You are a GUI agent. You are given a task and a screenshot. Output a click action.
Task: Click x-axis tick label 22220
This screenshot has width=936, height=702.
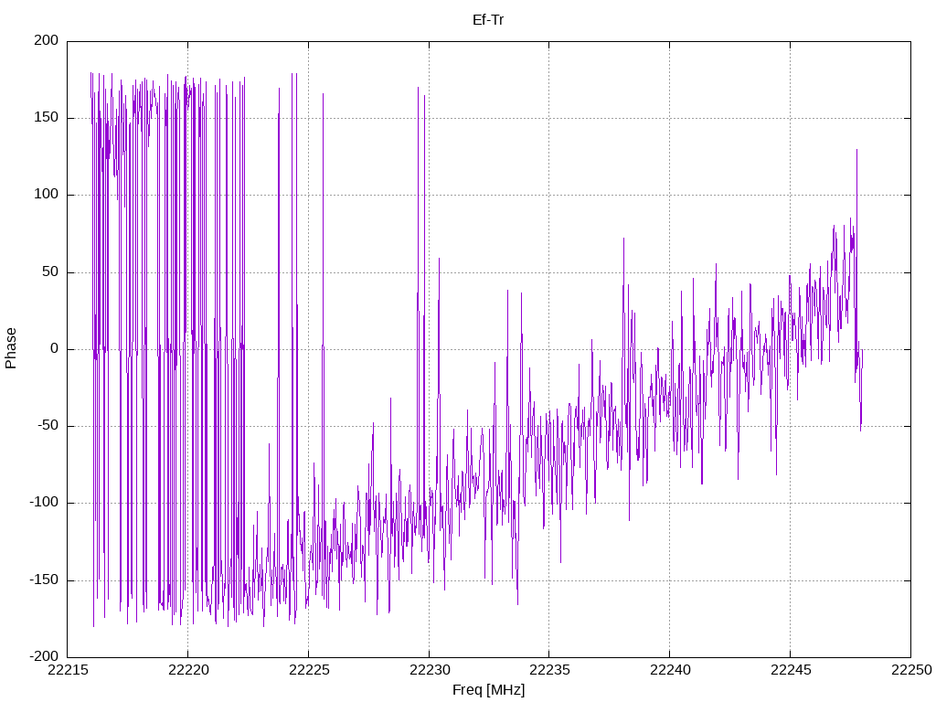click(188, 670)
